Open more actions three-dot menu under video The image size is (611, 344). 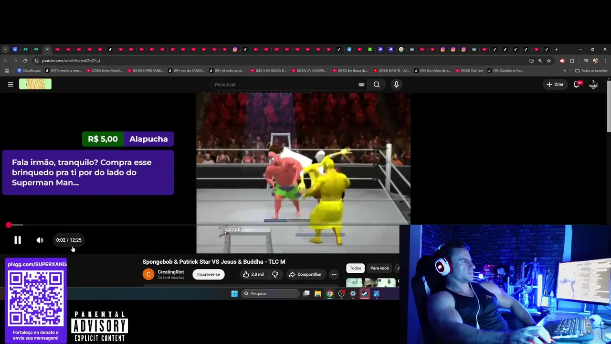point(334,274)
